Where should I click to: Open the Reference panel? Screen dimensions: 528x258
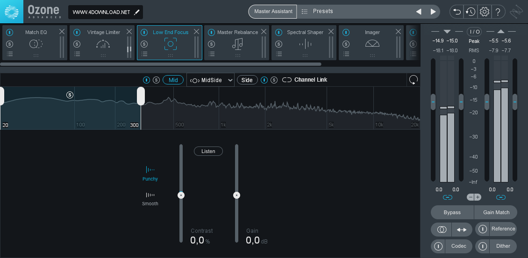pyautogui.click(x=503, y=229)
